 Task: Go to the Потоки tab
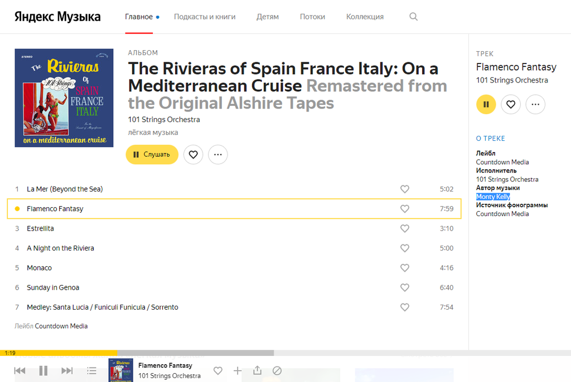tap(312, 17)
